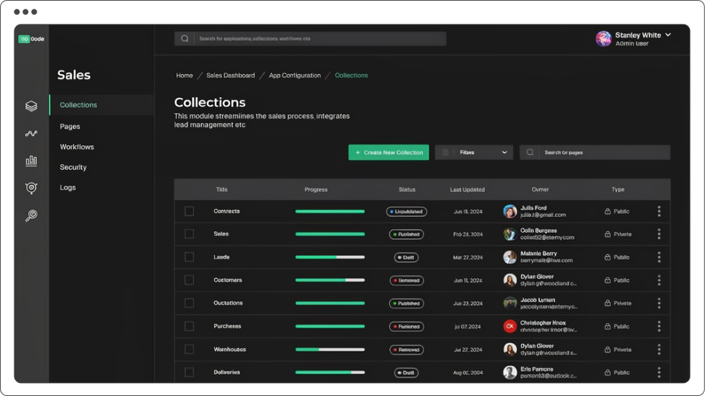Open the wave graph icon in sidebar
Image resolution: width=705 pixels, height=396 pixels.
[x=31, y=133]
